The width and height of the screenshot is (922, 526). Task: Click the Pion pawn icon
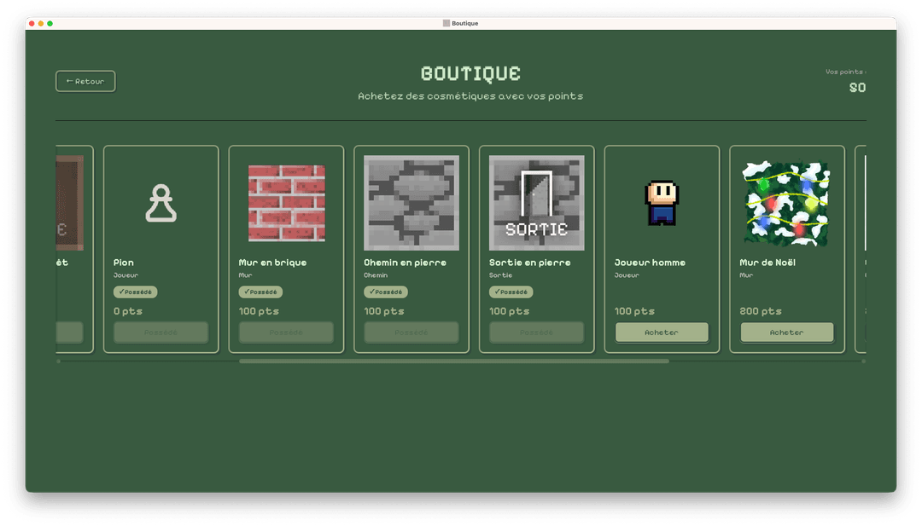[x=160, y=202]
